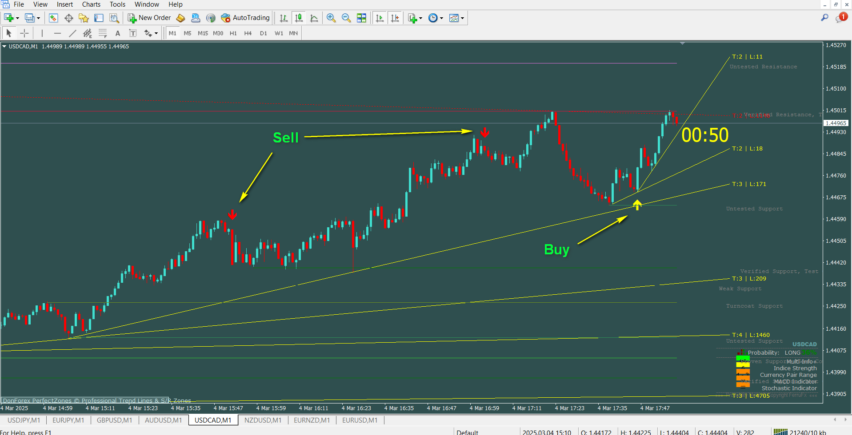
Task: Open the Strategy Tester
Action: pyautogui.click(x=114, y=18)
